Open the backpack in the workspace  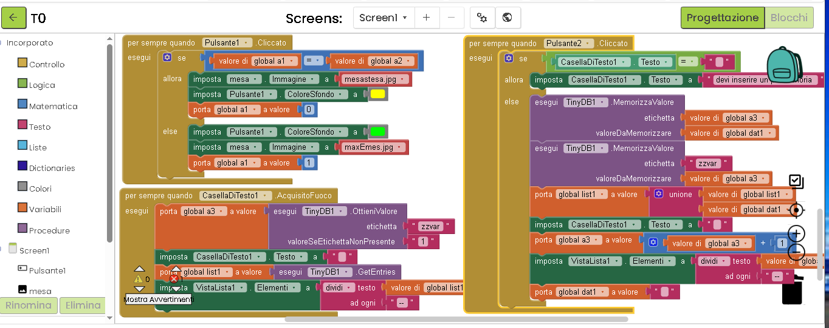(x=784, y=65)
